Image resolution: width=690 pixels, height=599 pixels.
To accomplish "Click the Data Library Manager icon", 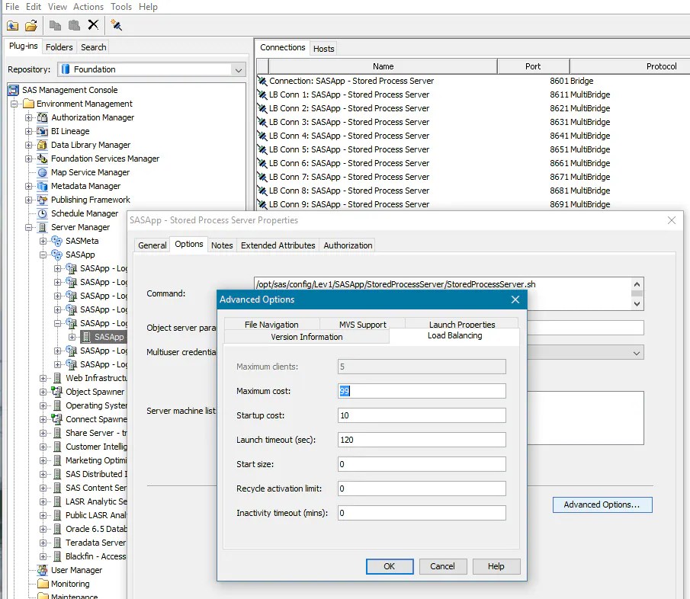I will tap(42, 145).
